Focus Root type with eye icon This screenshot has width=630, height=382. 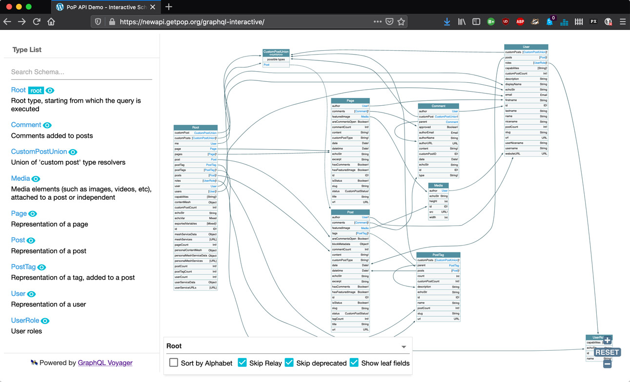(50, 91)
